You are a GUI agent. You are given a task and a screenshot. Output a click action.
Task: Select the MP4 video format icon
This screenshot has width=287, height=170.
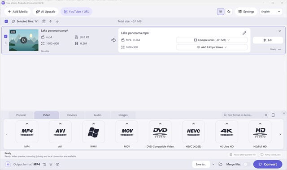tap(27, 132)
